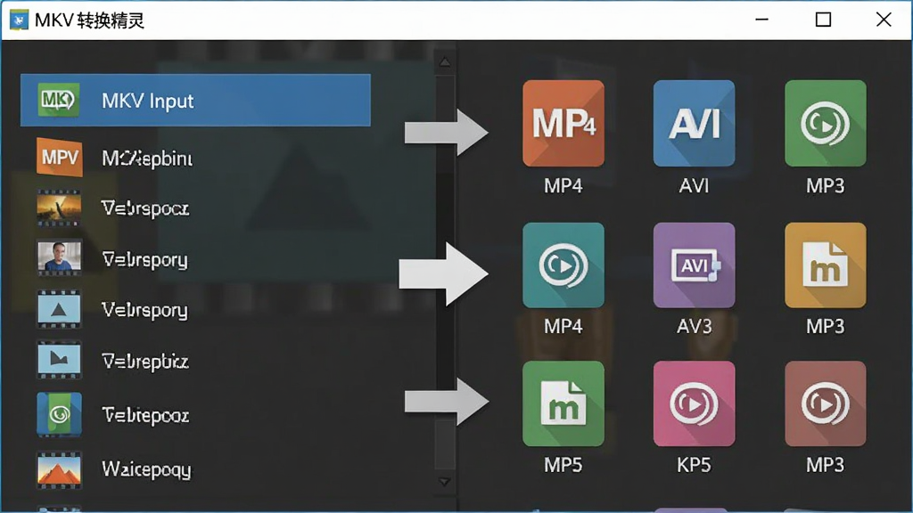Choose the orange MP4 output format icon
The width and height of the screenshot is (913, 513).
[563, 123]
